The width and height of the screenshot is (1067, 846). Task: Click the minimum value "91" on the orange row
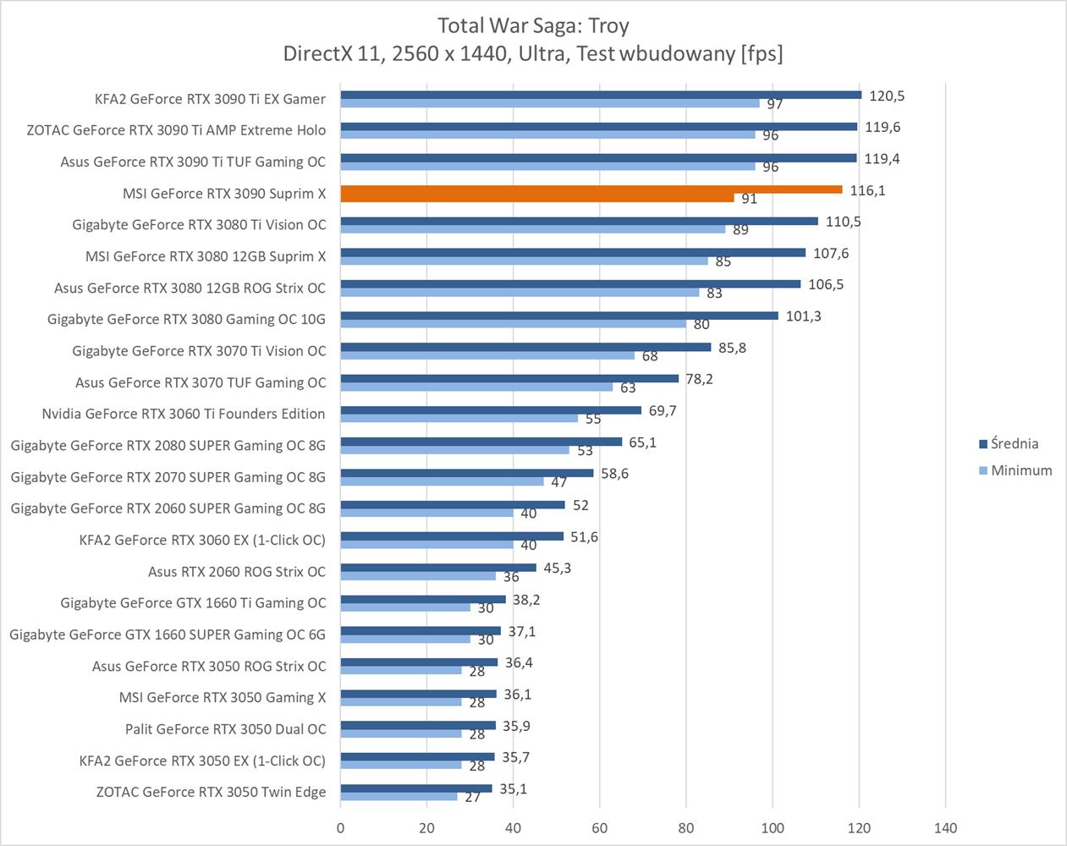(749, 199)
